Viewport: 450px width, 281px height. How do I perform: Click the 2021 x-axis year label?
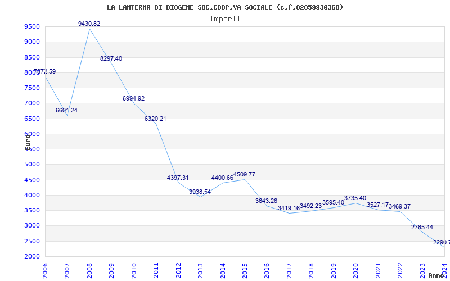378,270
